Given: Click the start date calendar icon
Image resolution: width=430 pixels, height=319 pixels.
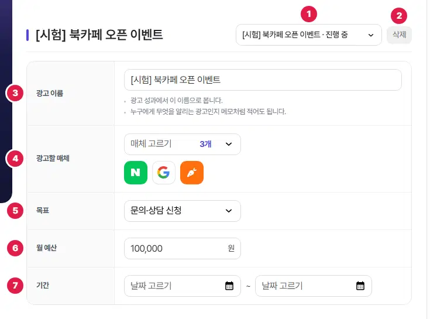Looking at the screenshot, I should [229, 286].
